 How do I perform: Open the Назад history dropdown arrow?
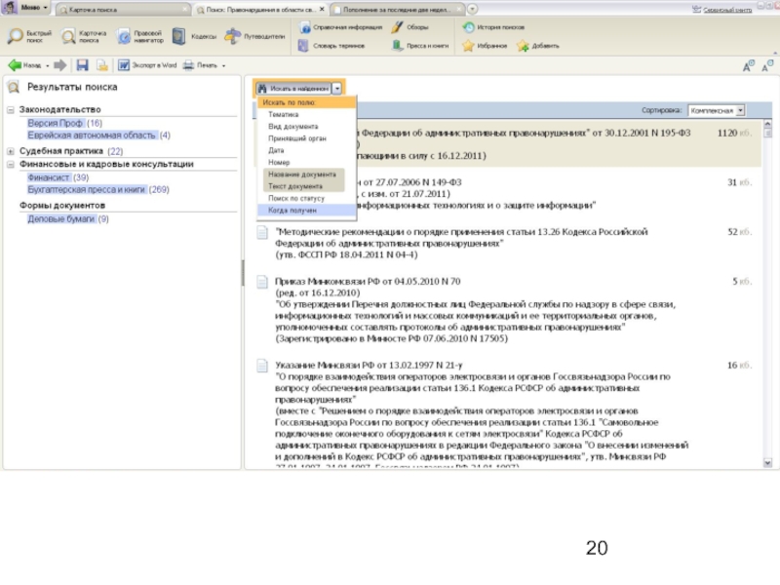[x=47, y=65]
